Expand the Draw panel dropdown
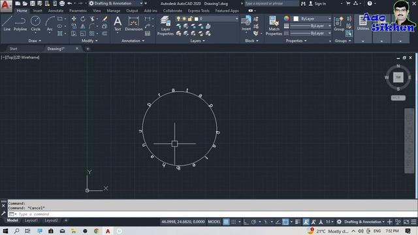Screen dimensions: 418x235 click(x=35, y=40)
